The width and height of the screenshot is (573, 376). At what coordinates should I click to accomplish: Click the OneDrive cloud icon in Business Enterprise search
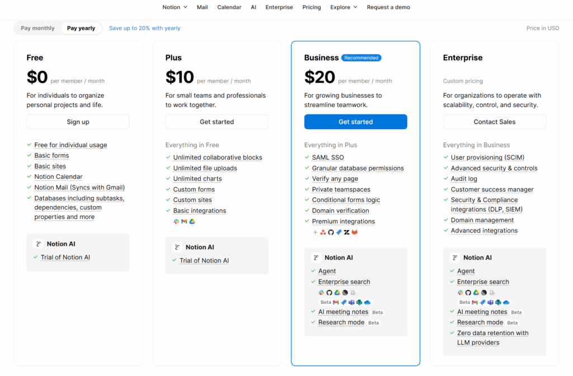(368, 302)
